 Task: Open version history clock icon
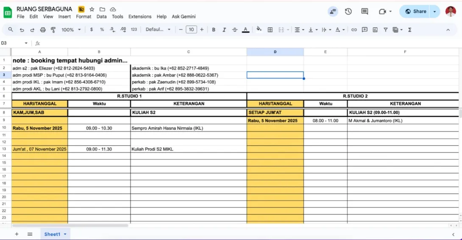click(348, 11)
